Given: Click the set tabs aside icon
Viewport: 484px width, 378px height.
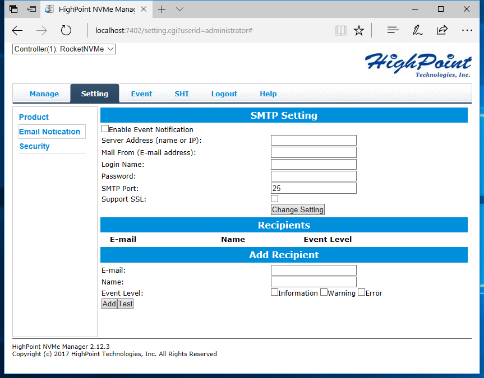Looking at the screenshot, I should pyautogui.click(x=31, y=9).
